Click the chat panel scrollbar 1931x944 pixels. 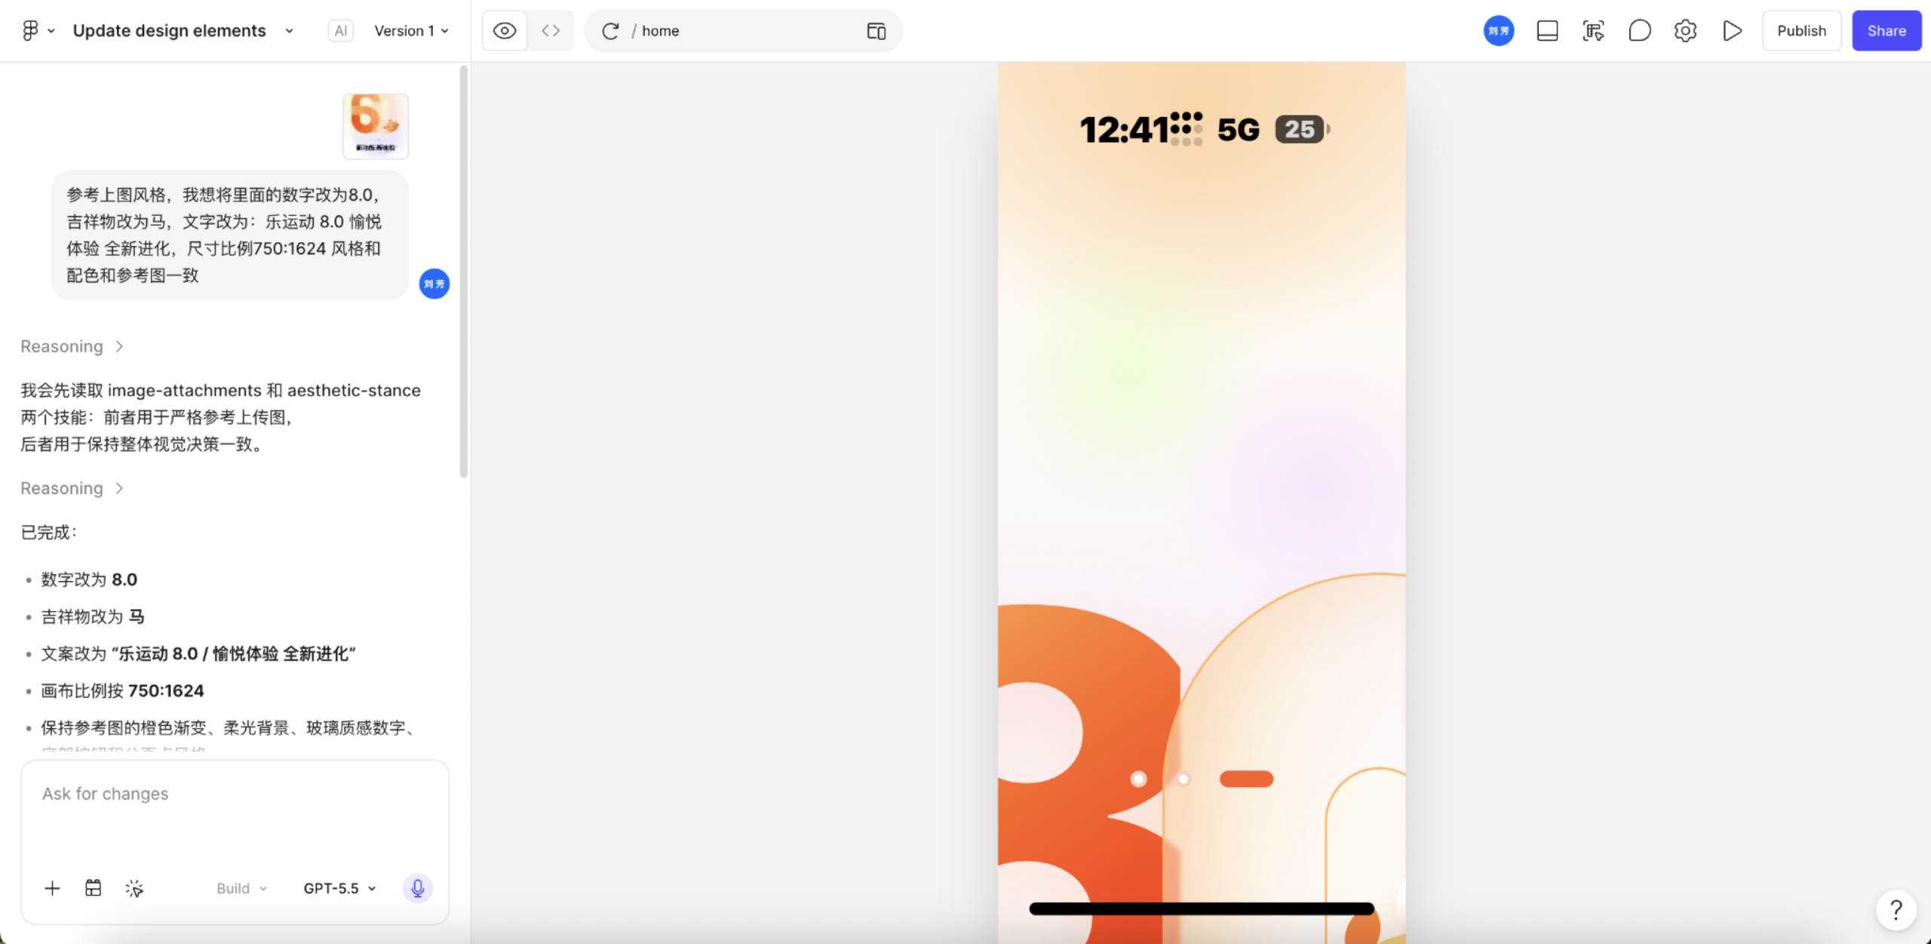tap(463, 272)
